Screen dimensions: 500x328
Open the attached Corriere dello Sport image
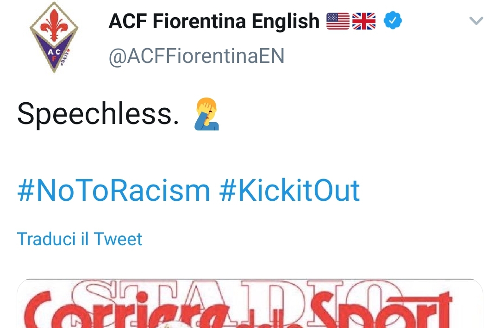click(250, 303)
